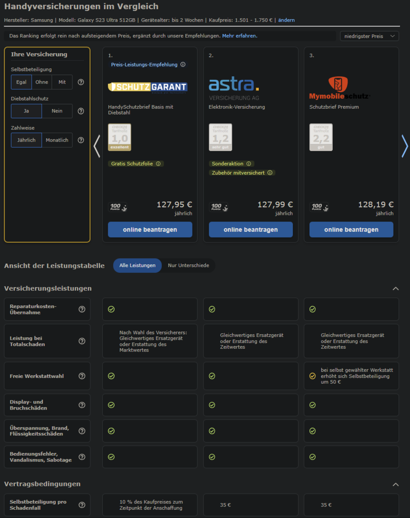Screen dimensions: 410x518
Task: Select the 'Alle Leistungen' tab
Action: pyautogui.click(x=137, y=265)
